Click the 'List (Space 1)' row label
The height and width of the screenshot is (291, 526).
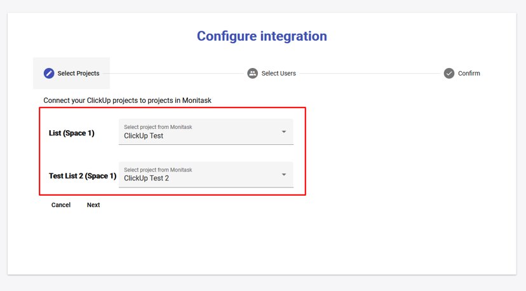(71, 133)
